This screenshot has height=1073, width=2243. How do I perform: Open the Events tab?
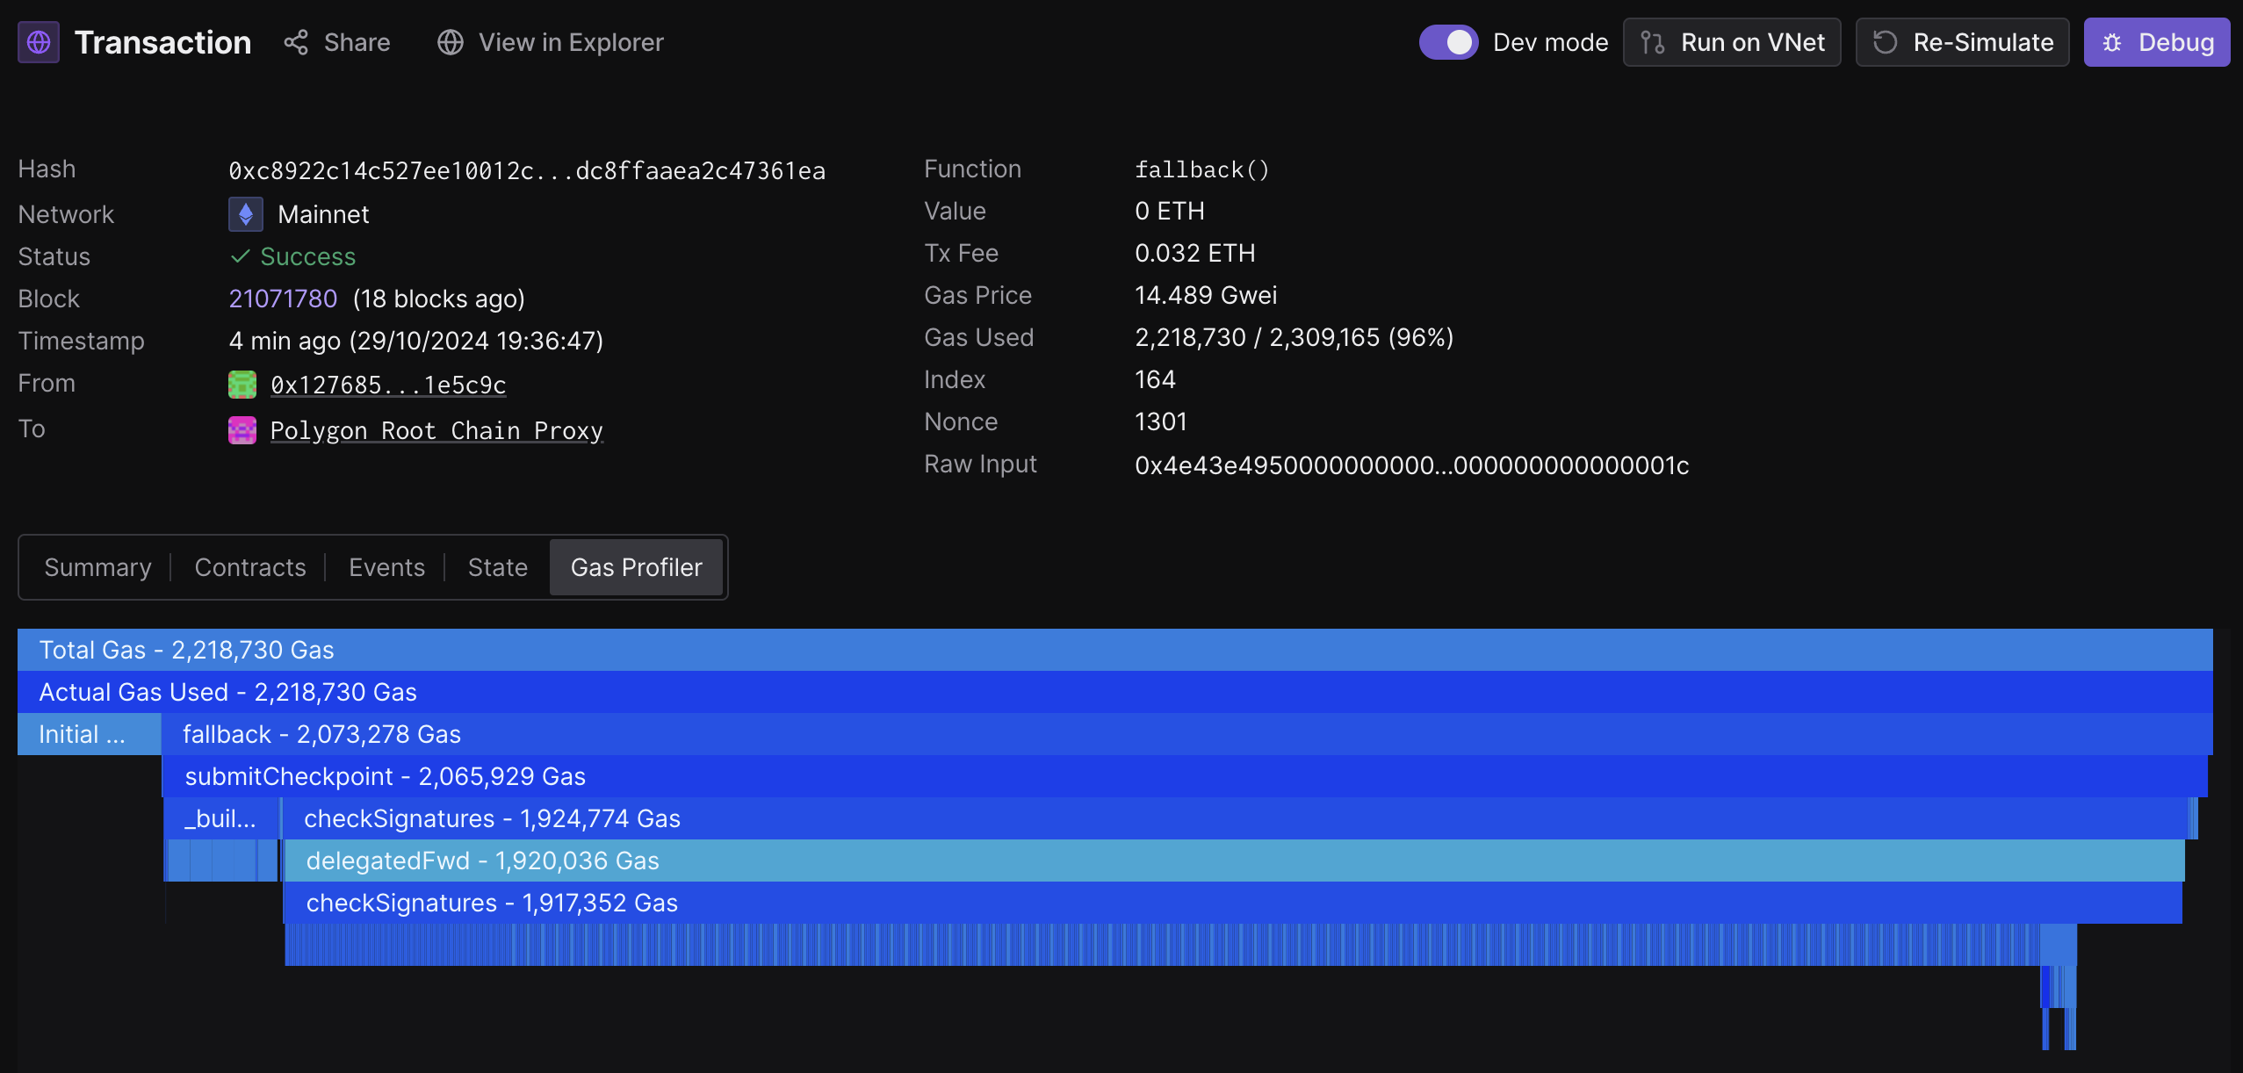(x=386, y=567)
